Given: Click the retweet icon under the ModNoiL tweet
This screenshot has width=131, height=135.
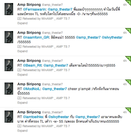Looking at the screenshot, I should pos(19,98).
